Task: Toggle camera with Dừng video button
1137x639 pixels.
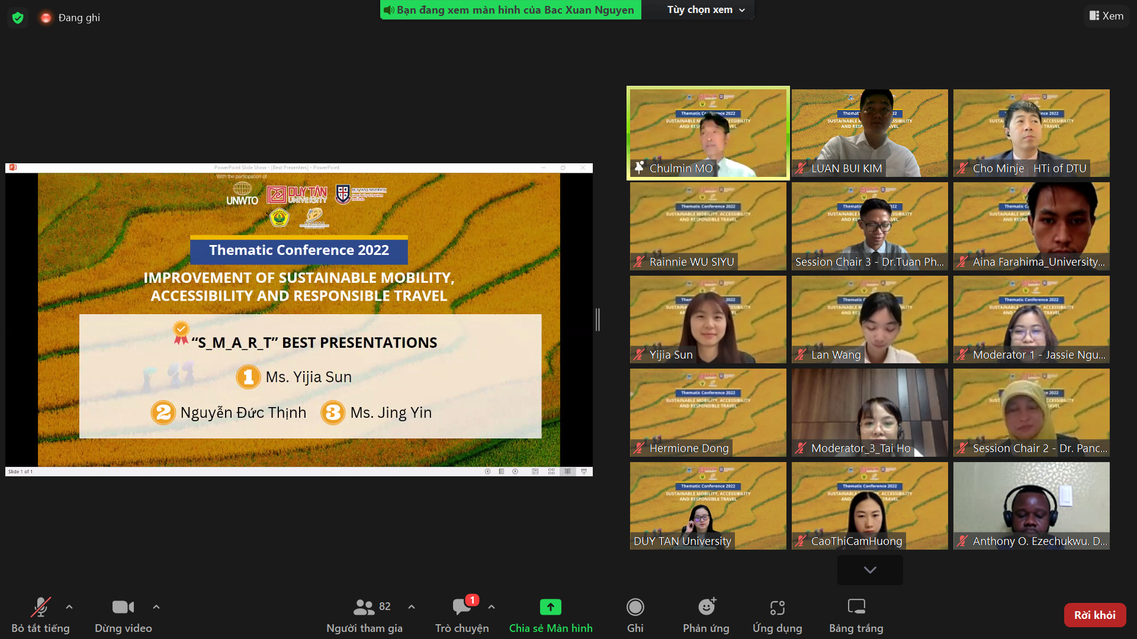Action: click(x=123, y=607)
